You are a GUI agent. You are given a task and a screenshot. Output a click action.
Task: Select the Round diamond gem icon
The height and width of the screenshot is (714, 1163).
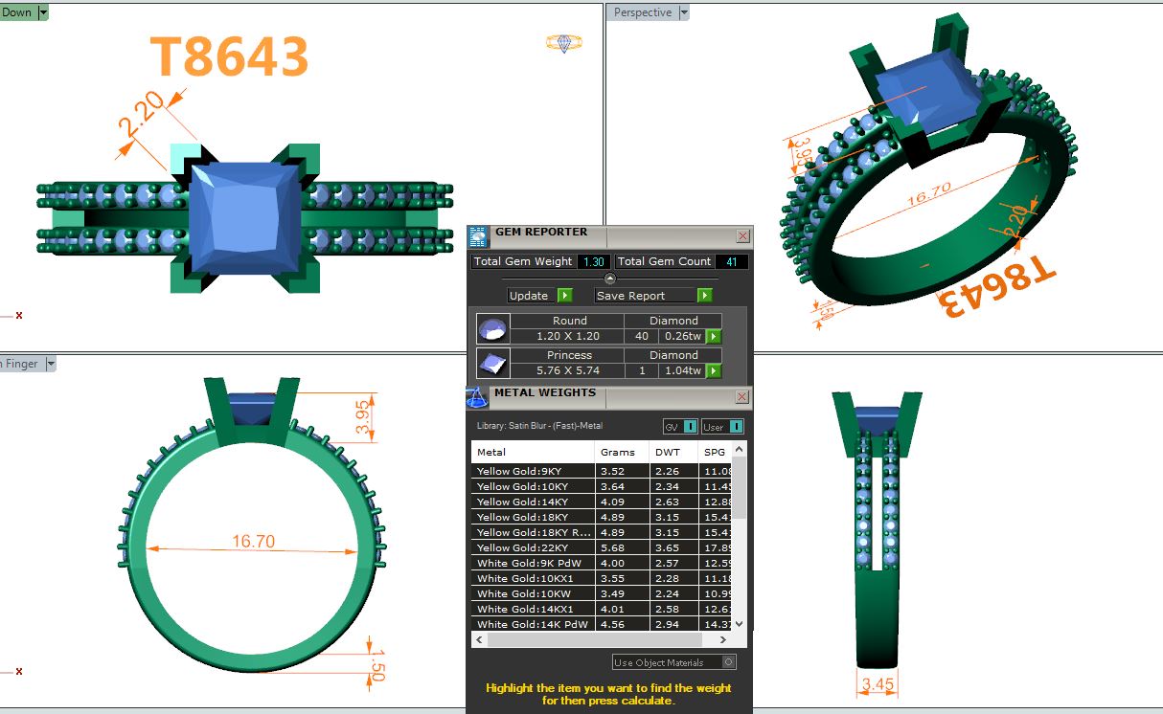[492, 329]
